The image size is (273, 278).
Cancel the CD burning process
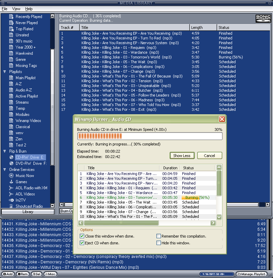pos(210,156)
